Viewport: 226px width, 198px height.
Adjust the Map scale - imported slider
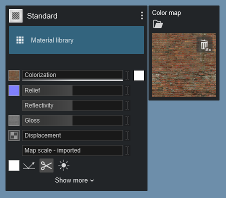click(x=72, y=150)
